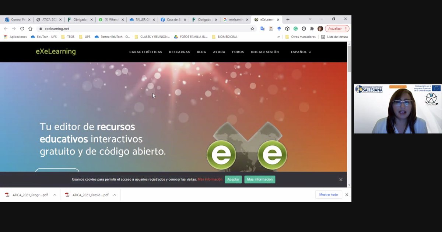This screenshot has height=232, width=442.
Task: Select the presenter webcam video thumbnail
Action: coord(398,109)
